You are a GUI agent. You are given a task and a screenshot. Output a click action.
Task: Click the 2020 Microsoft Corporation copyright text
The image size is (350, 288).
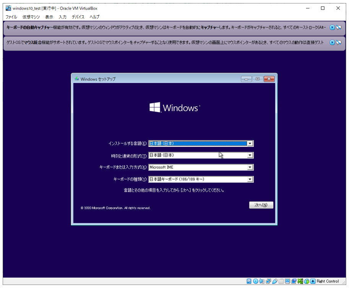click(x=116, y=208)
